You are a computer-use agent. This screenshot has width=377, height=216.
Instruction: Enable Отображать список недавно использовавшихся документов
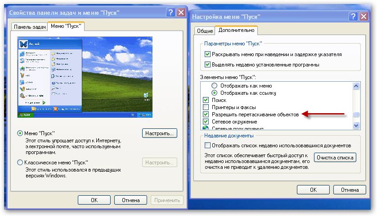tap(207, 145)
